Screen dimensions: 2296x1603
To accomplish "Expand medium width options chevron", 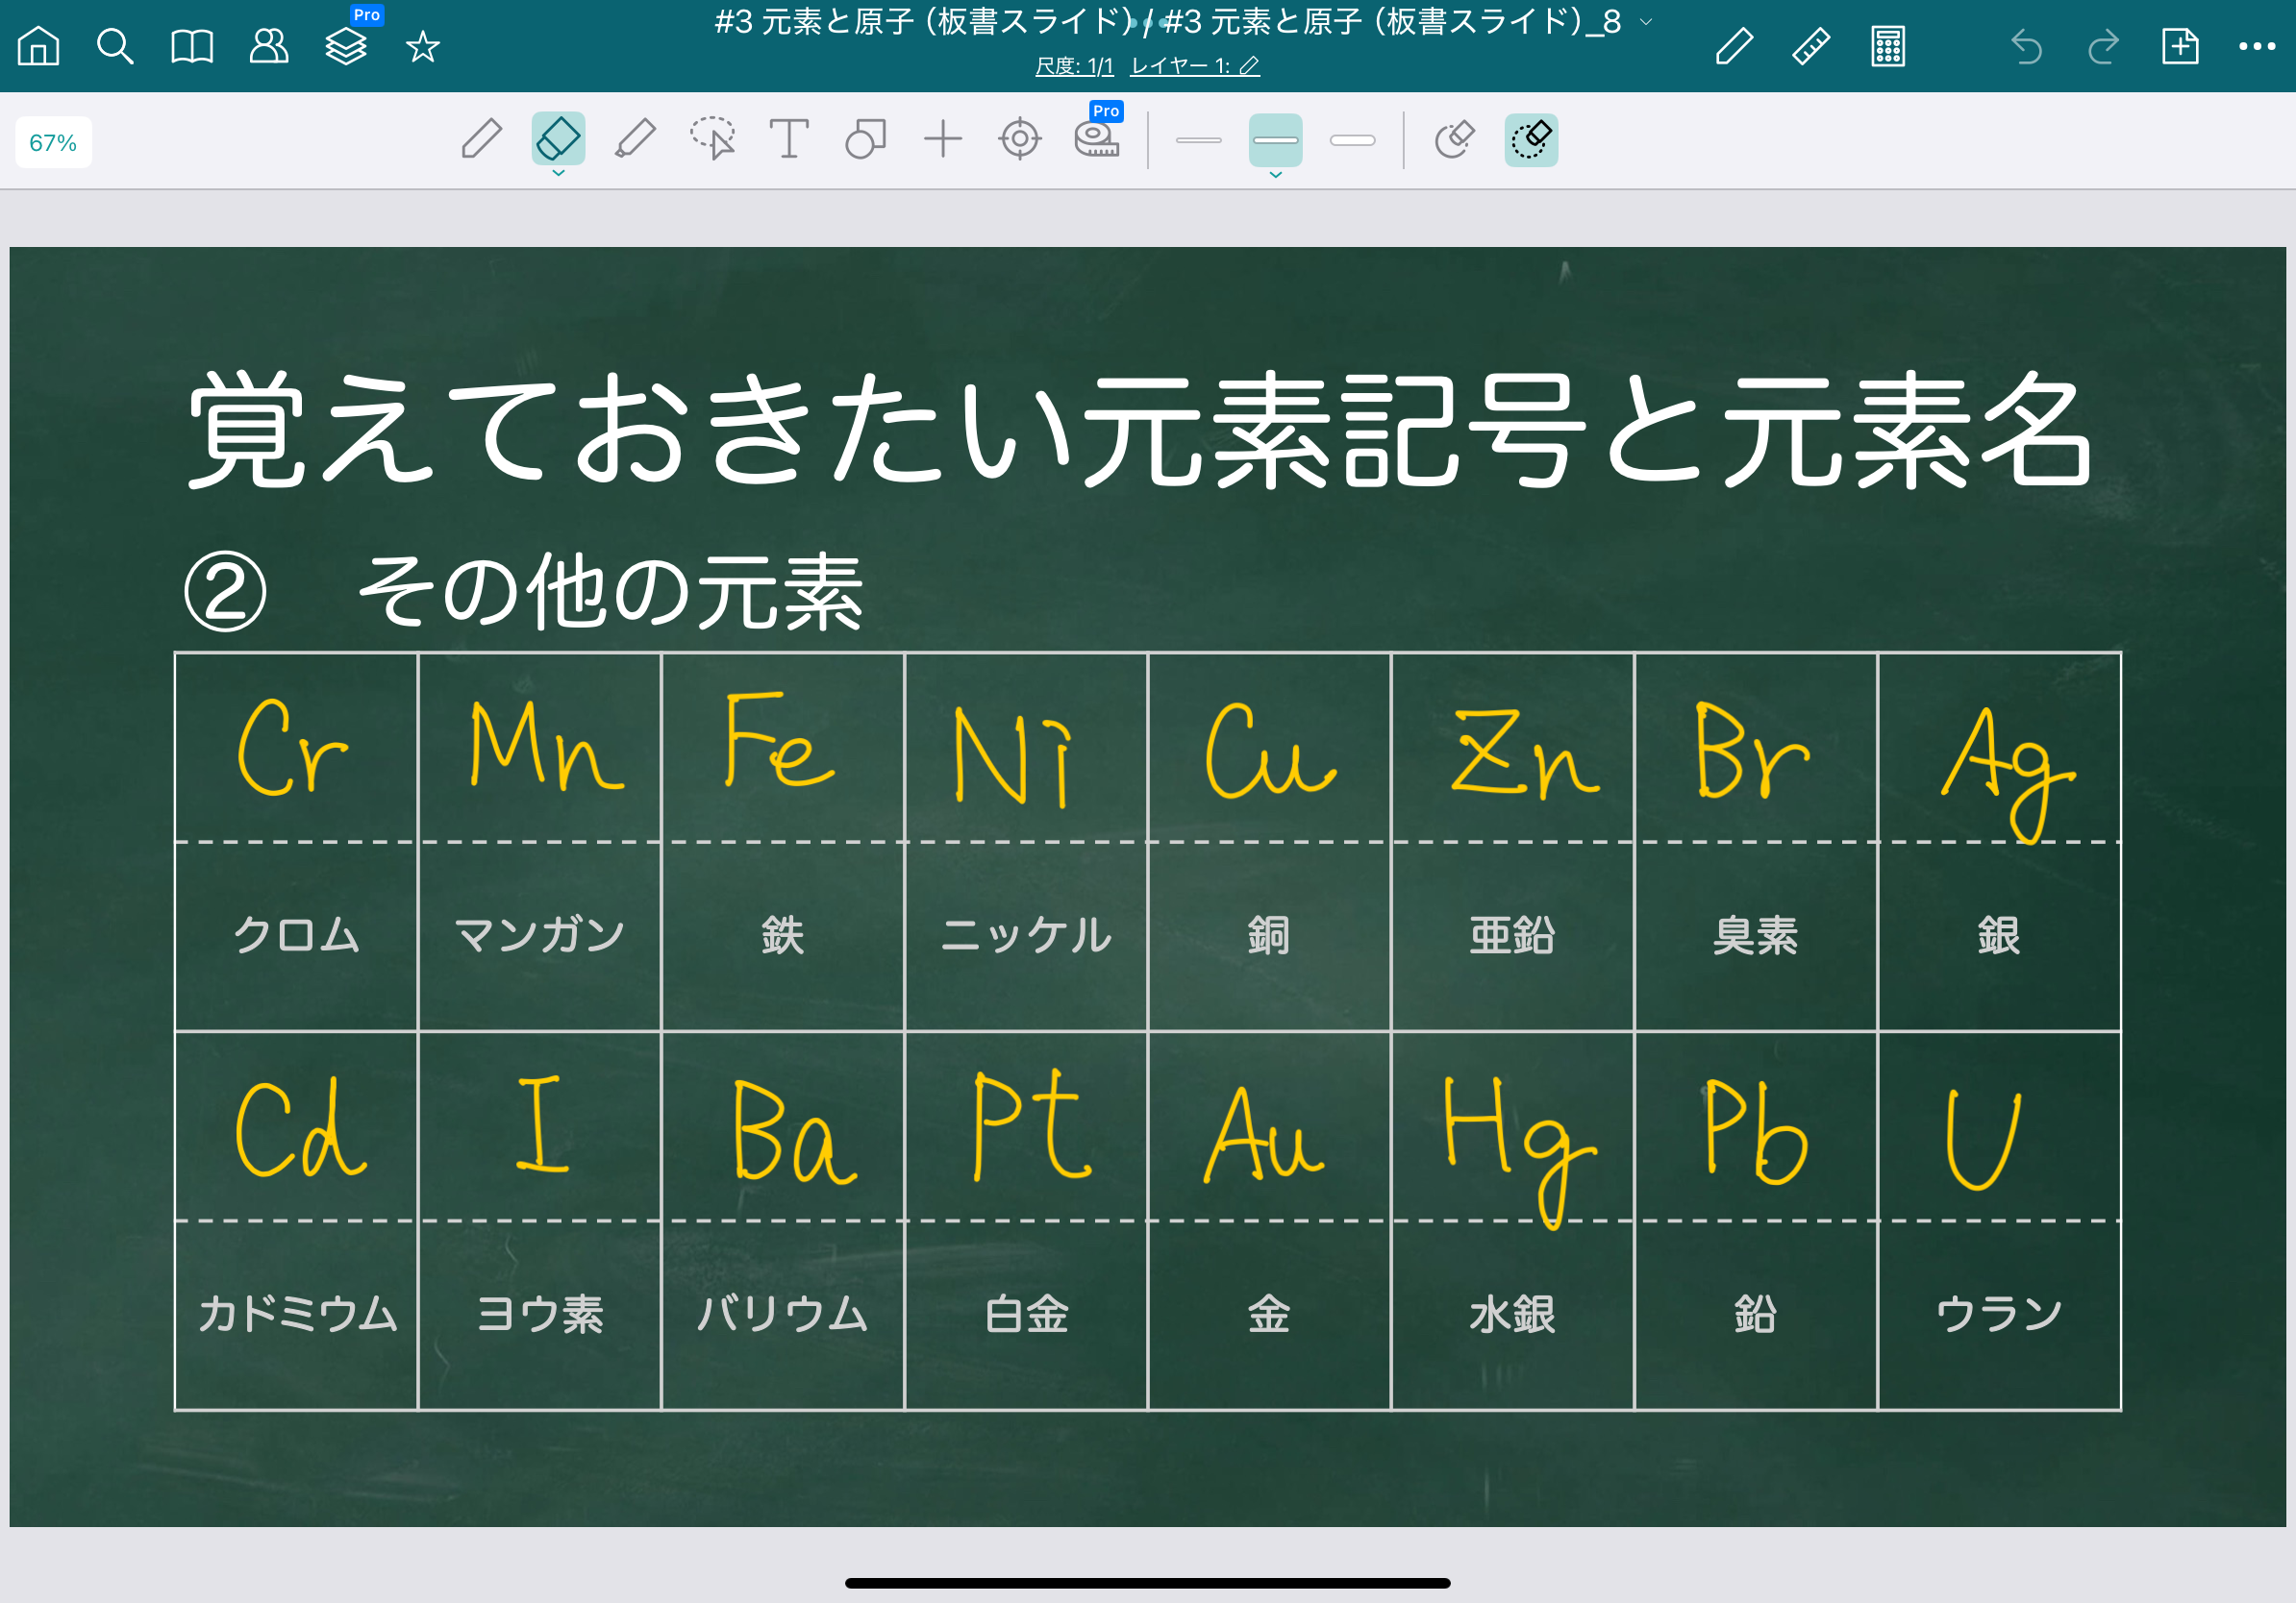I will (1275, 175).
